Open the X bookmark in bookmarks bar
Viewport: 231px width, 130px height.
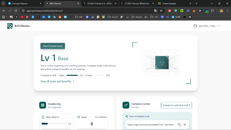(38, 17)
